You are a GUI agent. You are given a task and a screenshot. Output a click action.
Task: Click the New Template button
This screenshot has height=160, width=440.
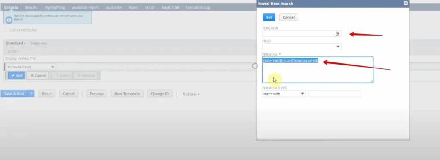[127, 94]
